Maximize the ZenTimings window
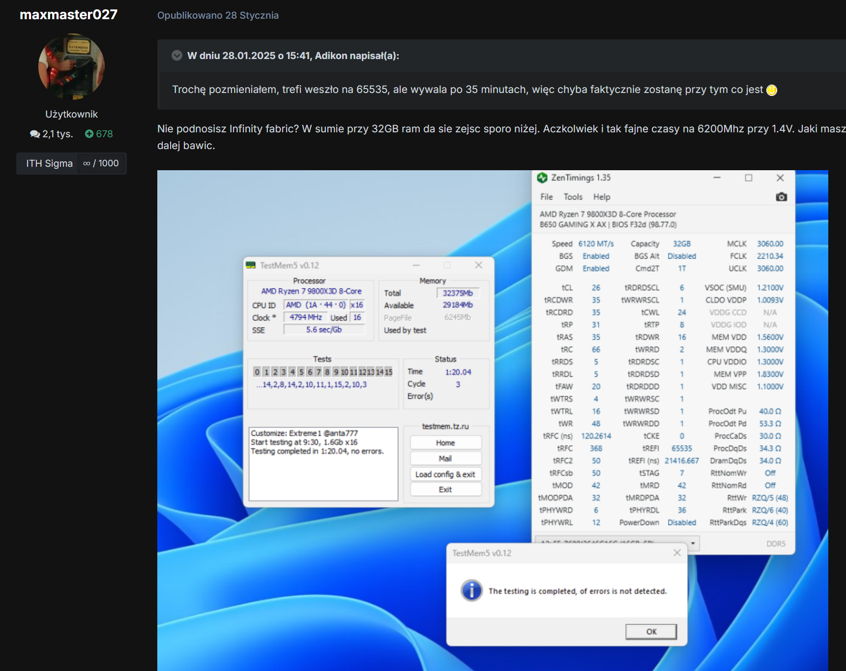Image resolution: width=846 pixels, height=671 pixels. [748, 178]
